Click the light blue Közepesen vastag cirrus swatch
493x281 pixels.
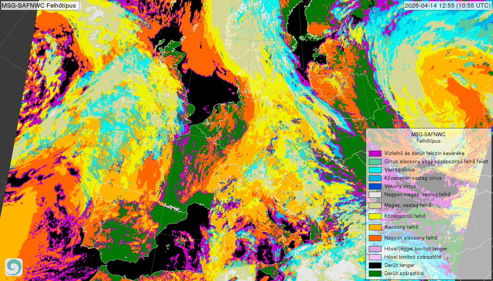tap(375, 178)
